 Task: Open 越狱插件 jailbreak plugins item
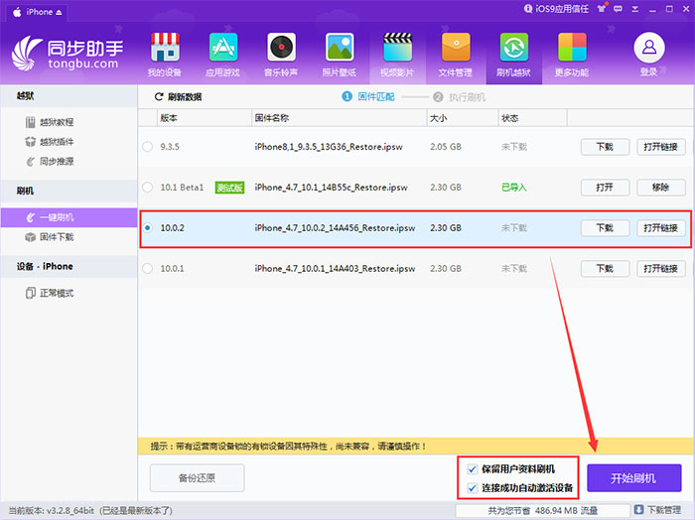50,142
